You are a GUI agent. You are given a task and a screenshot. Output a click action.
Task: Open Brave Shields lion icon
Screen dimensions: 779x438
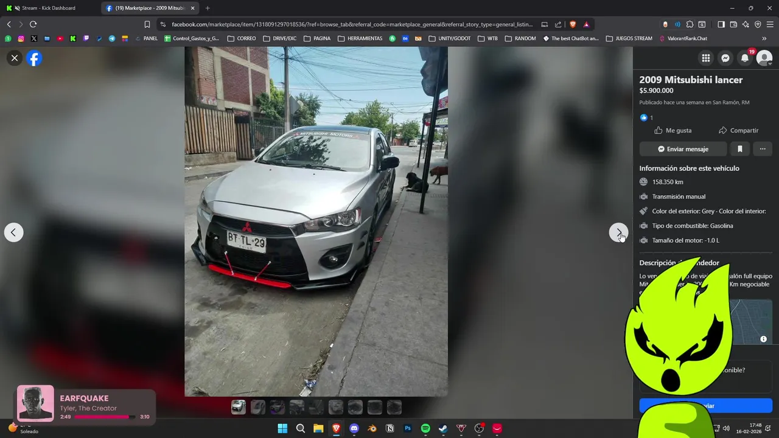pyautogui.click(x=573, y=24)
